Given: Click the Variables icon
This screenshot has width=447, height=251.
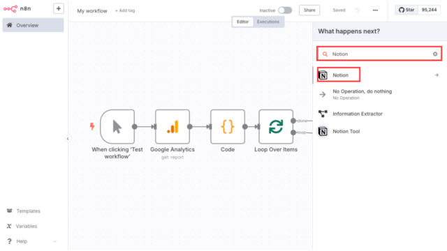Looking at the screenshot, I should tap(9, 226).
